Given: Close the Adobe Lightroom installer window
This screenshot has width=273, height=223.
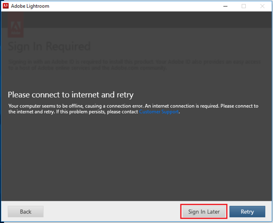Looking at the screenshot, I should (x=263, y=6).
